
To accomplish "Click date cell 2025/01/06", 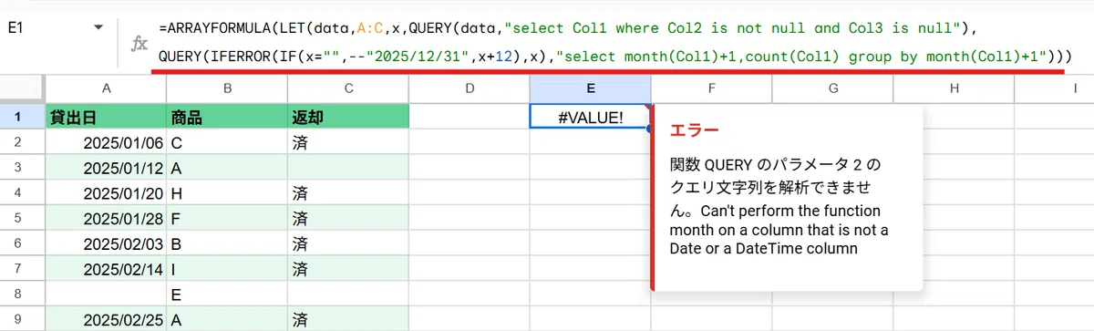I will (x=106, y=142).
